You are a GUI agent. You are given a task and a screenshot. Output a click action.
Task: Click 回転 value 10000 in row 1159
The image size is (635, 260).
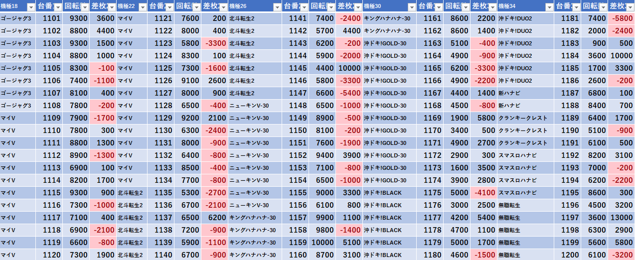pyautogui.click(x=322, y=243)
